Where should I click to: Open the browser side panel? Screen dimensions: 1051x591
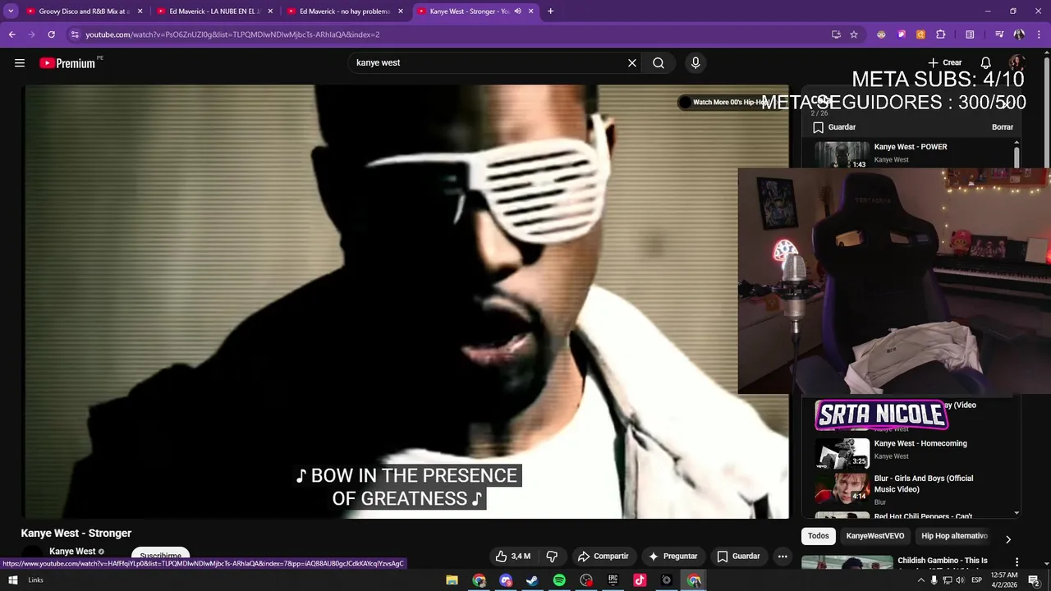coord(970,34)
